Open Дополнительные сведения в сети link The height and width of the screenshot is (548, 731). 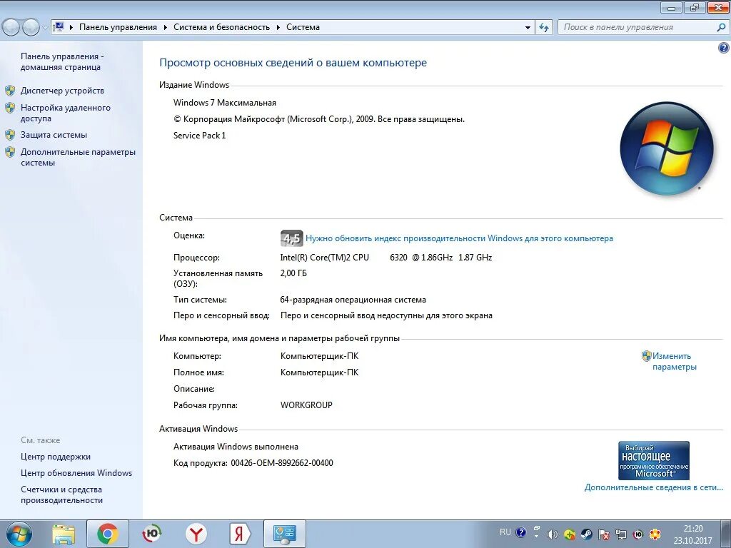tap(654, 487)
